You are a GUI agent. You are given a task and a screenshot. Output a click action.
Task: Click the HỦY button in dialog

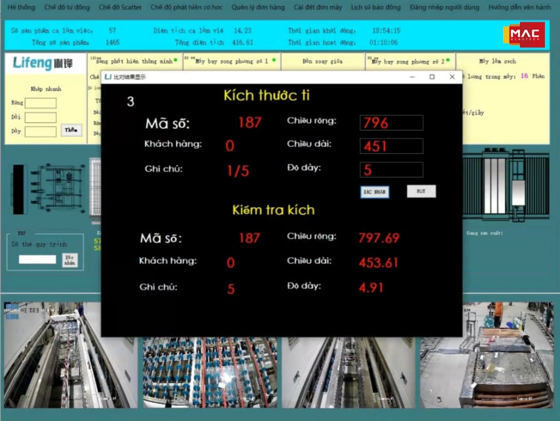[x=421, y=191]
